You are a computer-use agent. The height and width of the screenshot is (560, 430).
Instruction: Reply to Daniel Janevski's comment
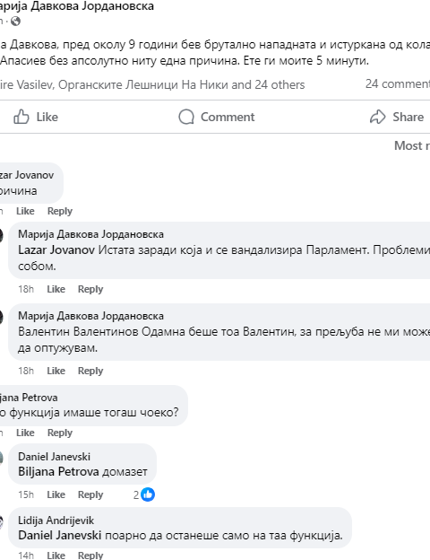click(x=90, y=494)
